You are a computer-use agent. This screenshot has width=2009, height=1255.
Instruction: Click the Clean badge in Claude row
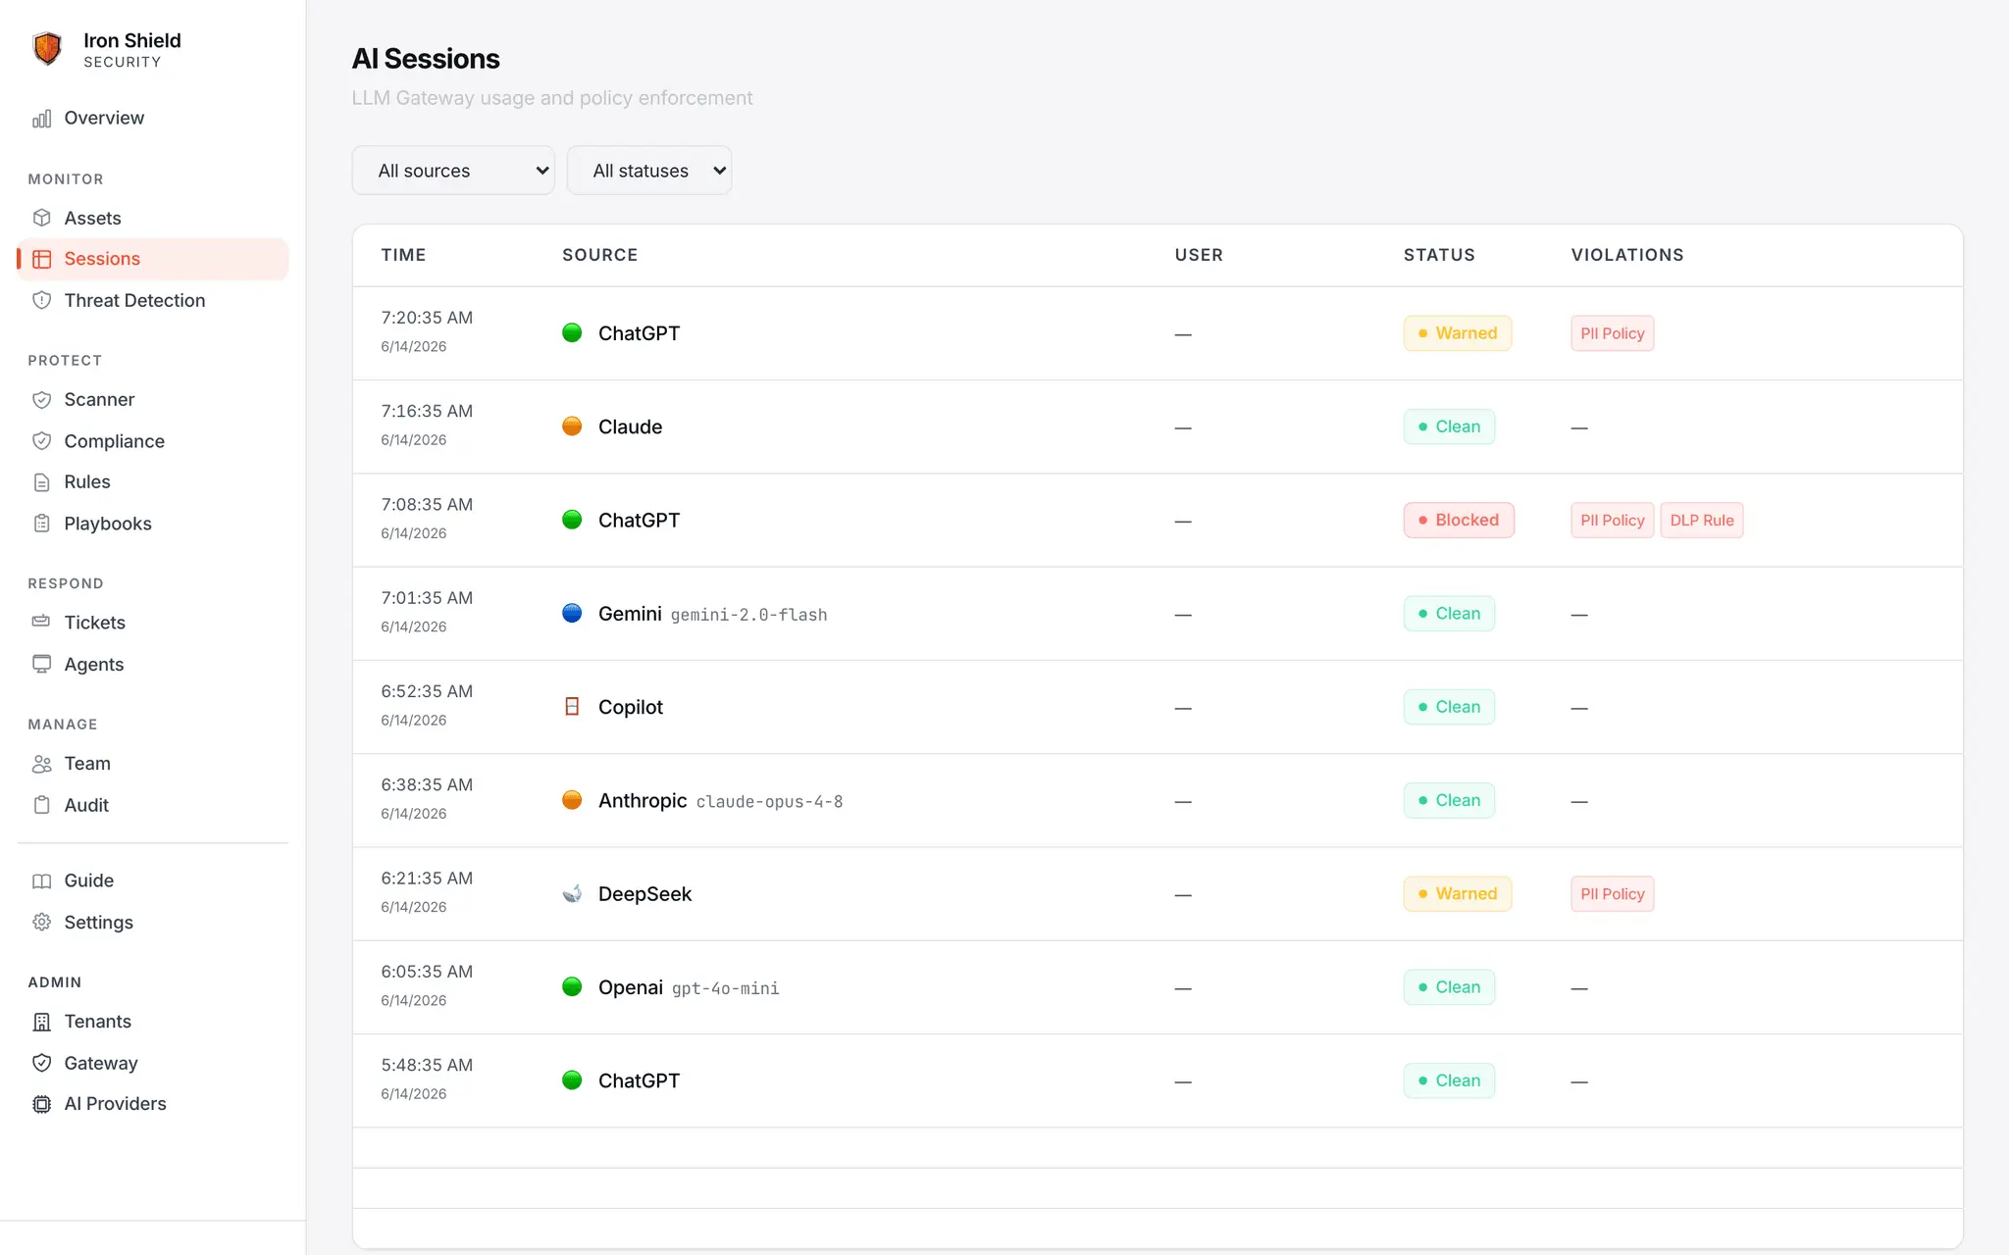click(x=1449, y=427)
